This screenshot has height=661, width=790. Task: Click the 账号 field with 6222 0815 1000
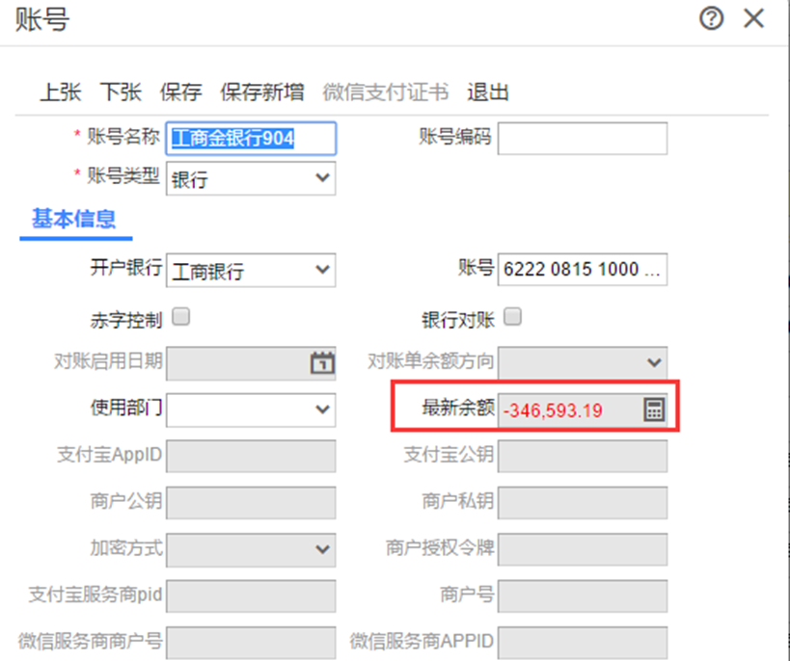click(x=583, y=270)
